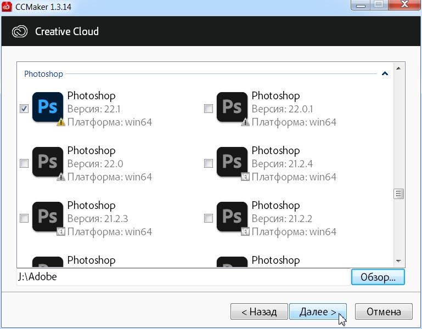Click the Photoshop 21.2.3 app icon
Viewport: 422px width, 329px height.
(48, 217)
